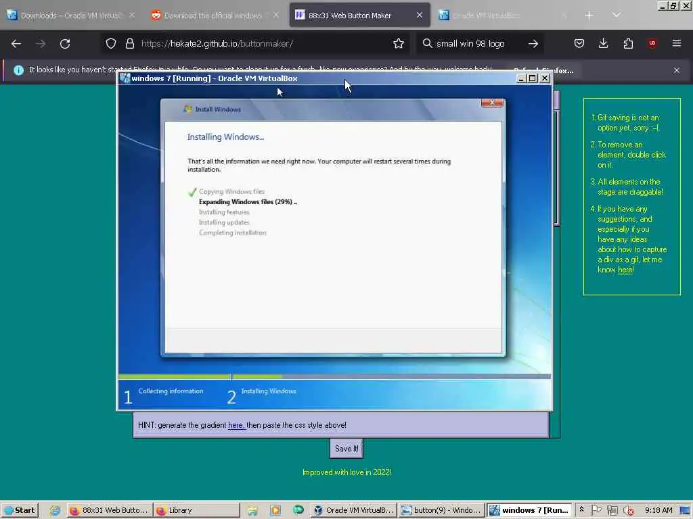Open the file explorer taskbar icon
The height and width of the screenshot is (519, 693).
253,510
